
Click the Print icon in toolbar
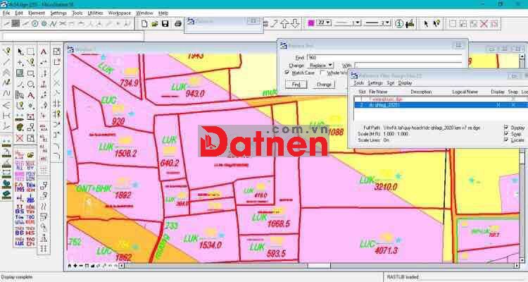(176, 24)
